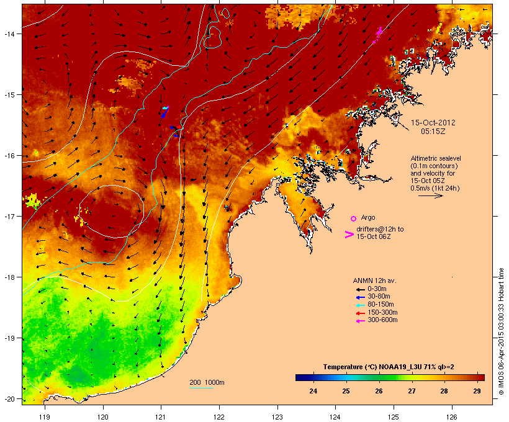
Task: Click the -18 latitude axis label
Action: click(x=9, y=277)
